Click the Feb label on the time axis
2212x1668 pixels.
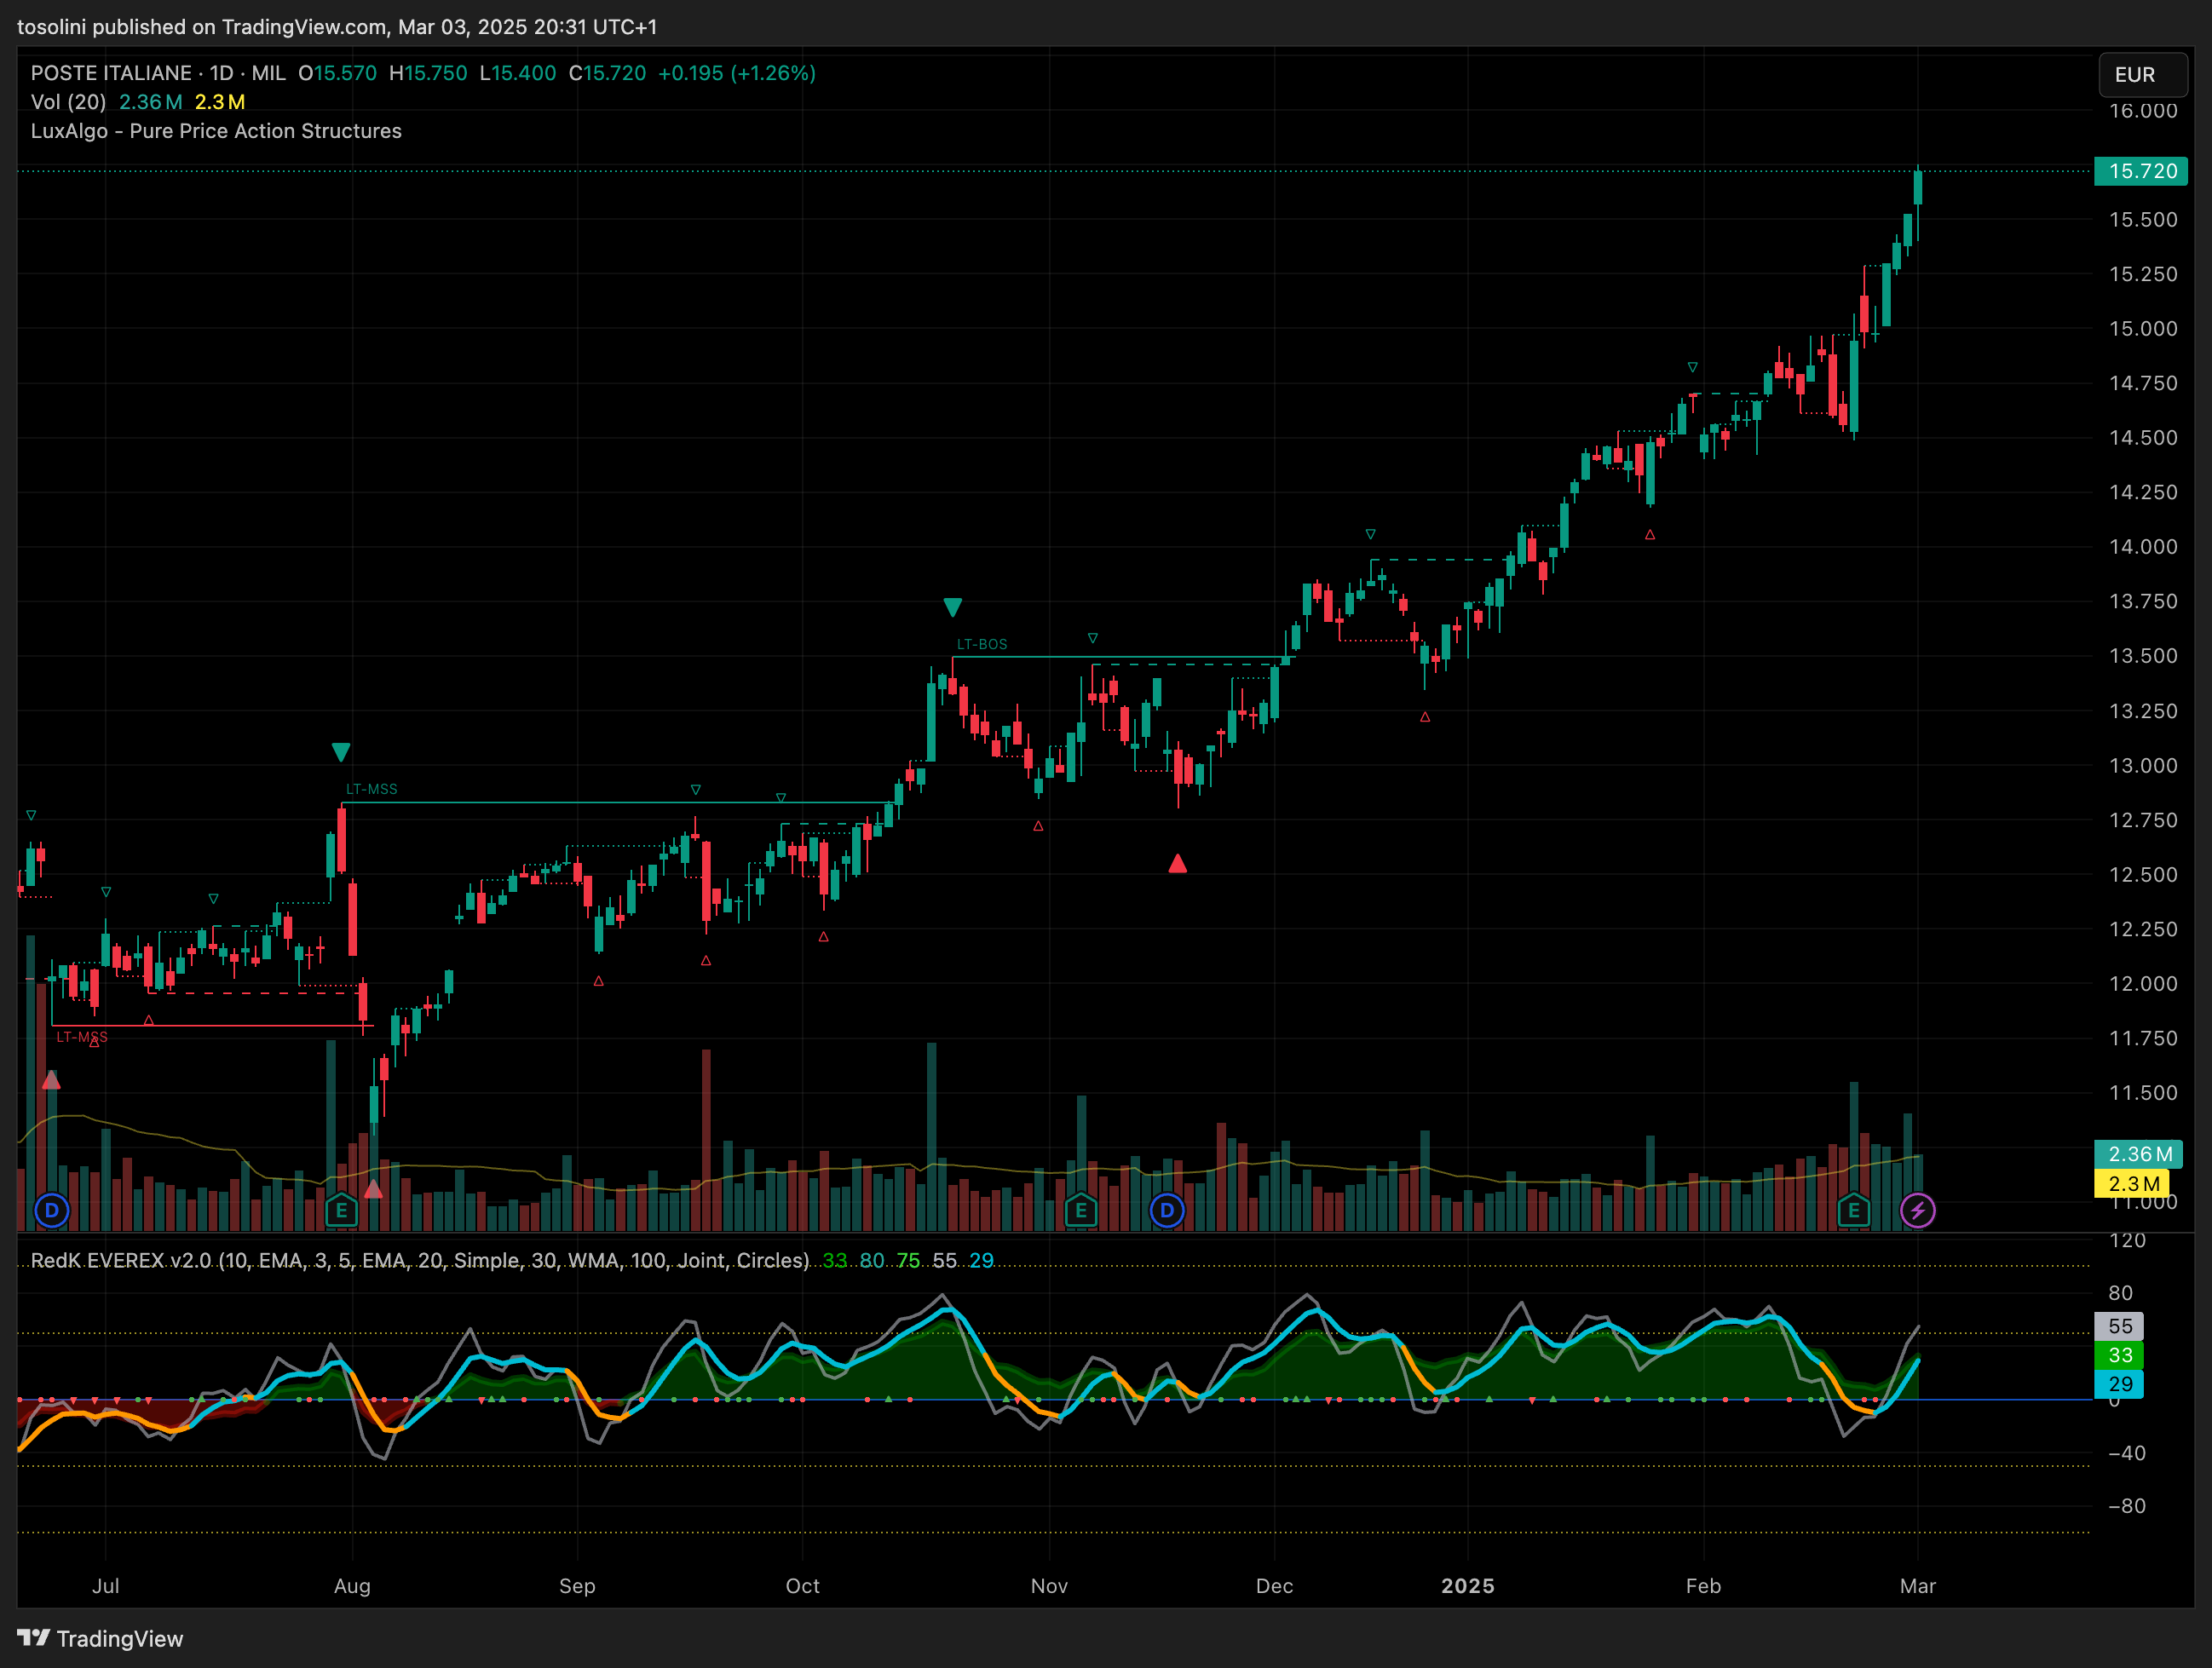click(x=1703, y=1586)
